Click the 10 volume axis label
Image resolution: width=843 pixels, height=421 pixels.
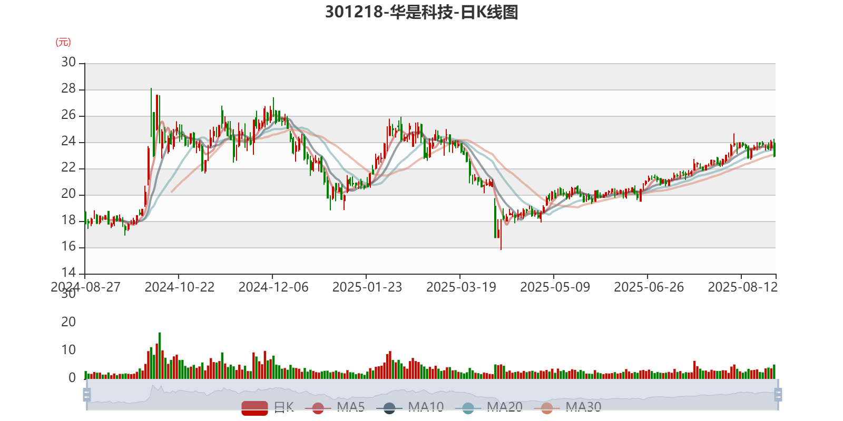coord(68,350)
